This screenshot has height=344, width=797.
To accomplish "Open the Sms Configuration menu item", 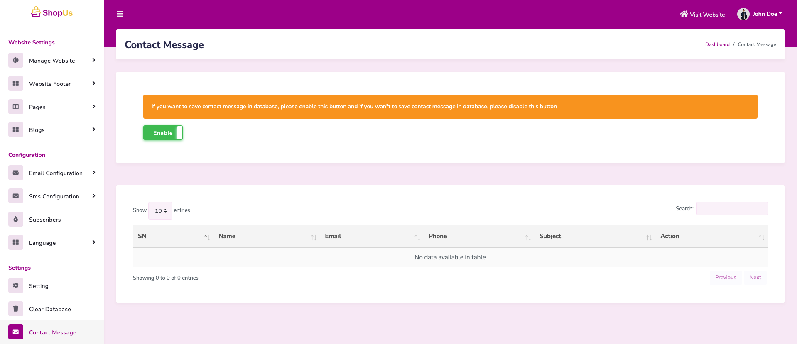I will 54,196.
